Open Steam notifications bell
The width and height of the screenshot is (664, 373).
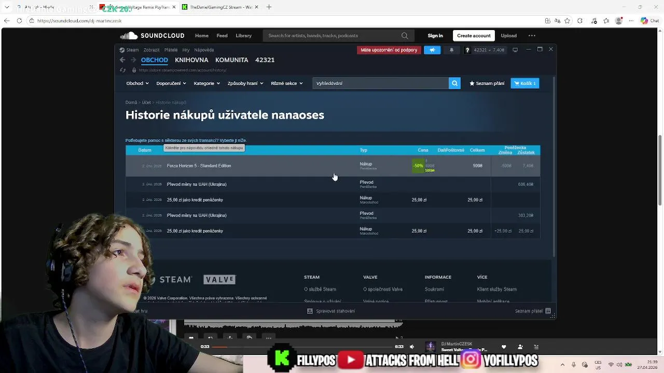451,50
